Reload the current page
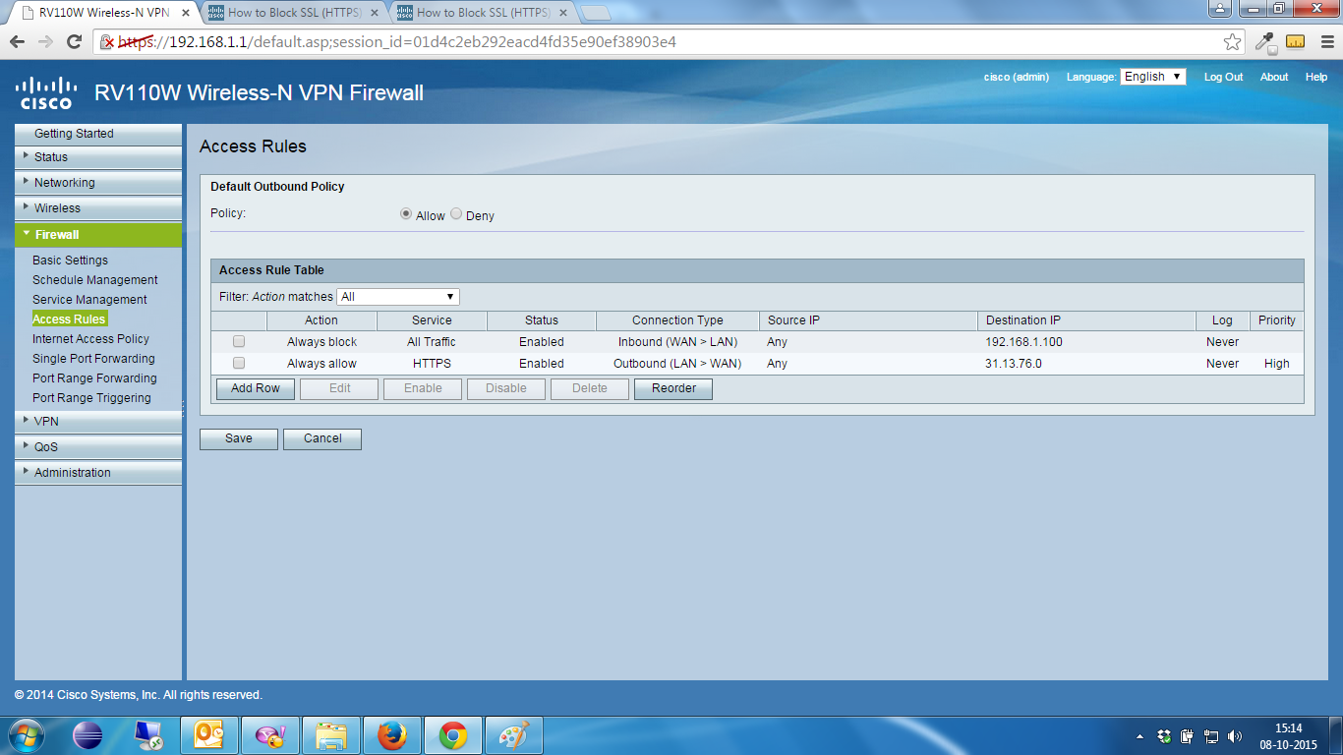Screen dimensions: 1343x755 (x=74, y=42)
